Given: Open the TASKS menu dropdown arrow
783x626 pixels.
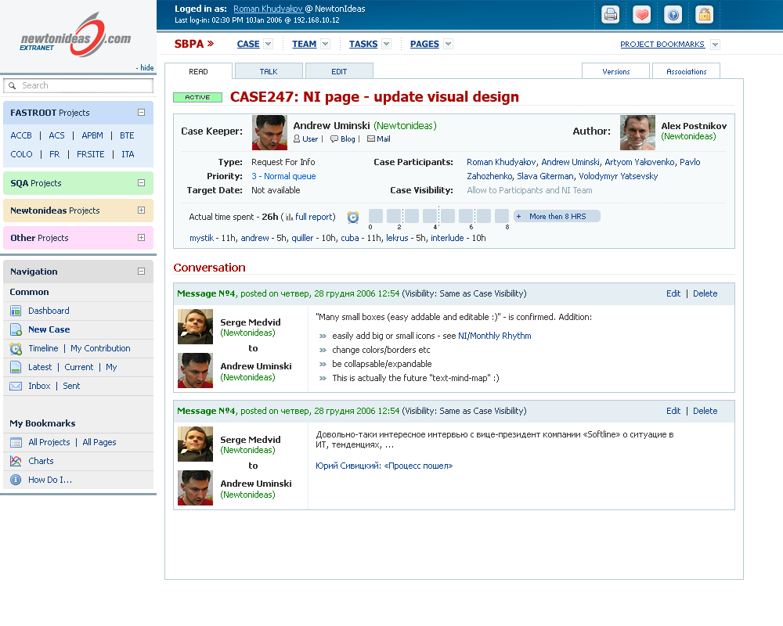Looking at the screenshot, I should pyautogui.click(x=386, y=44).
